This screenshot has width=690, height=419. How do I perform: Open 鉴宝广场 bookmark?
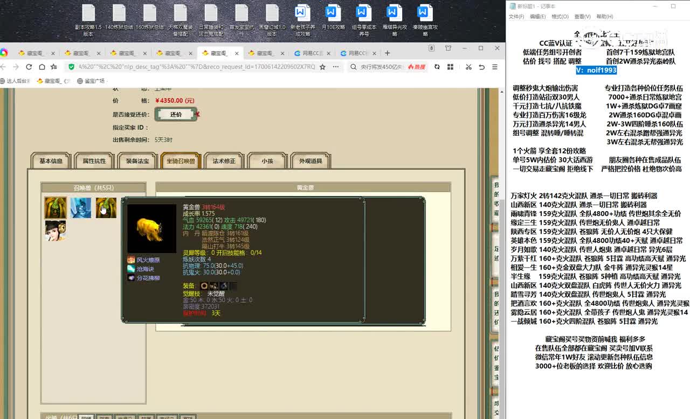click(91, 81)
